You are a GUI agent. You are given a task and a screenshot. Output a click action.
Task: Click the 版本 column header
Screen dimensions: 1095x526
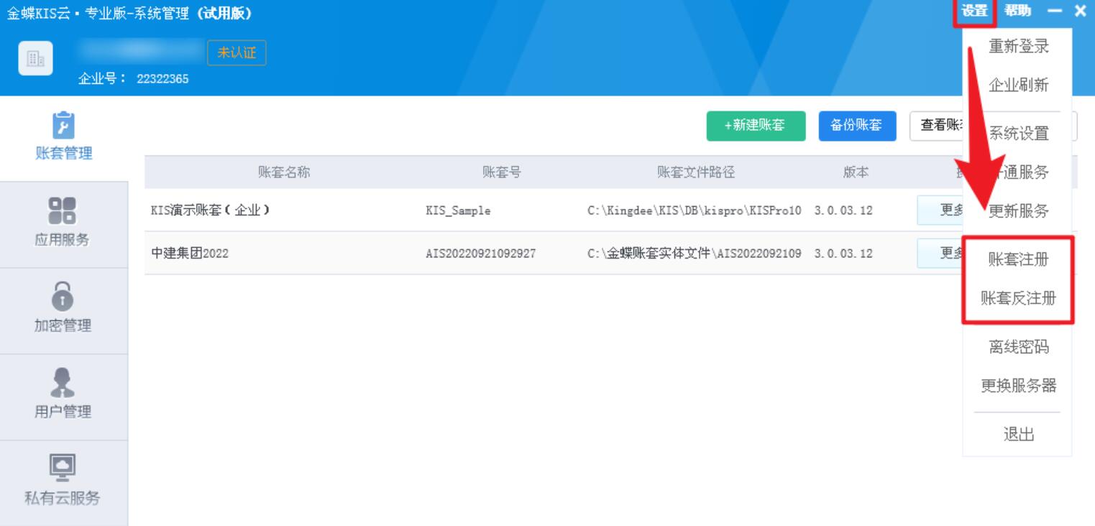pos(856,172)
